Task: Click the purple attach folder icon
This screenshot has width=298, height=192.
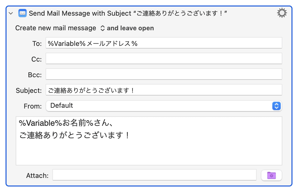Action: 271,175
